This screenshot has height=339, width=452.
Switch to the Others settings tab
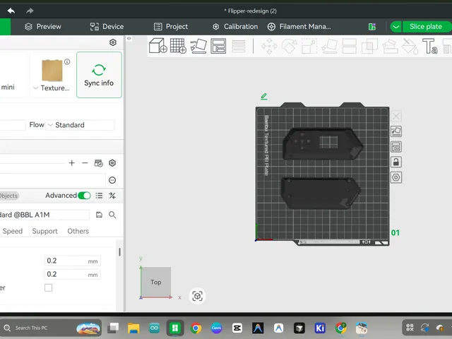[x=78, y=231]
